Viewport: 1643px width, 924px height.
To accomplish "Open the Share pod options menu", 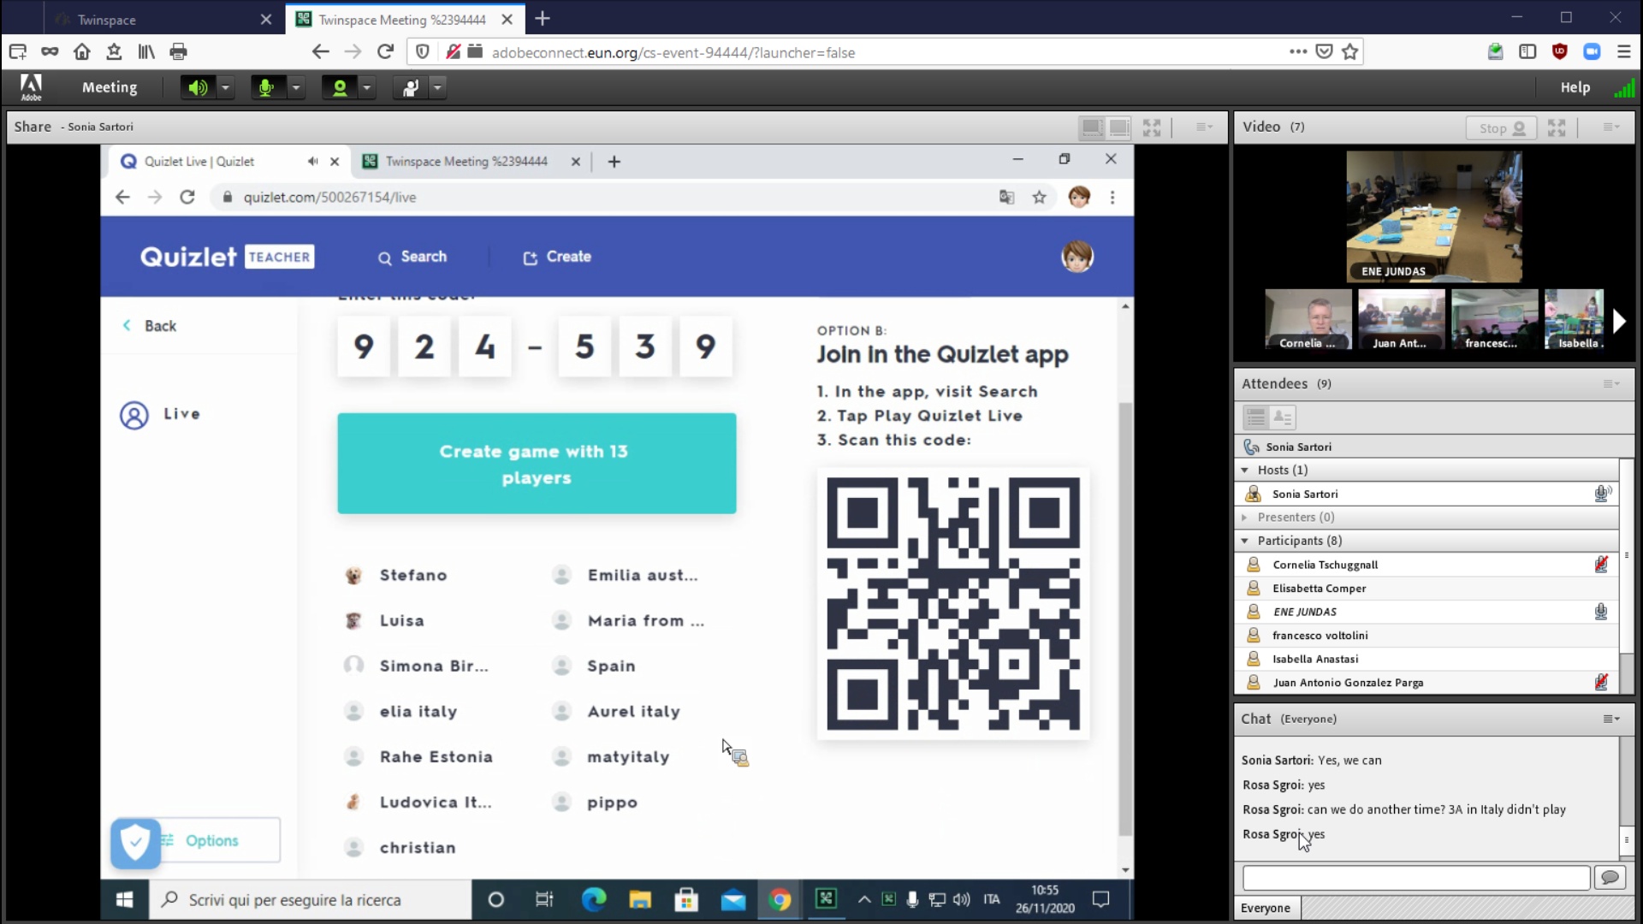I will pyautogui.click(x=1204, y=127).
